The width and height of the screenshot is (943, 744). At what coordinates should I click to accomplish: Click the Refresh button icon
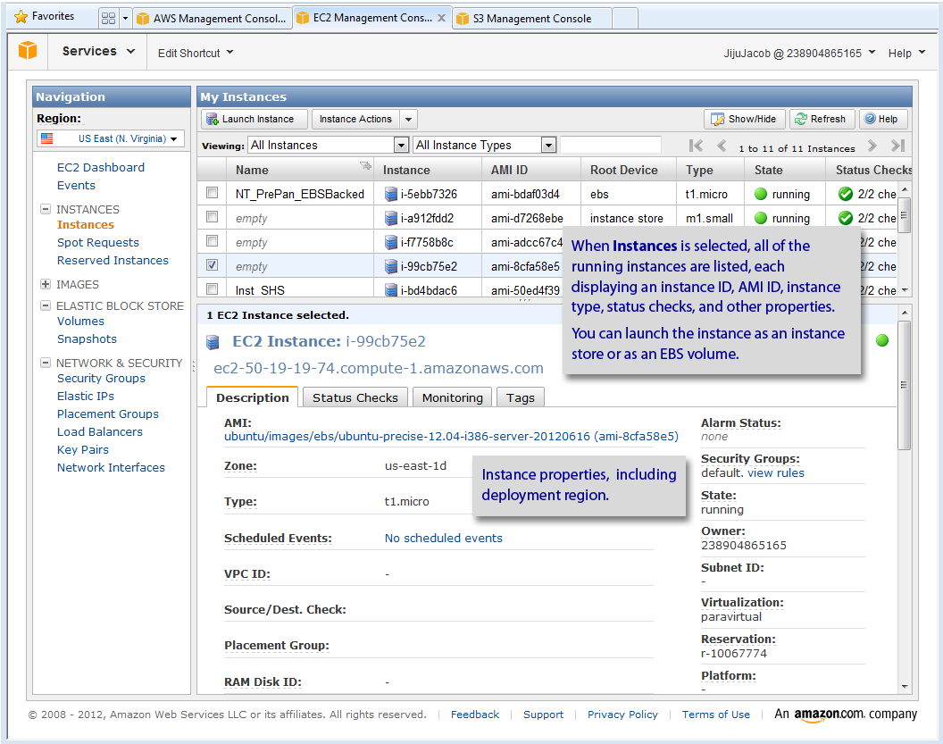click(800, 119)
